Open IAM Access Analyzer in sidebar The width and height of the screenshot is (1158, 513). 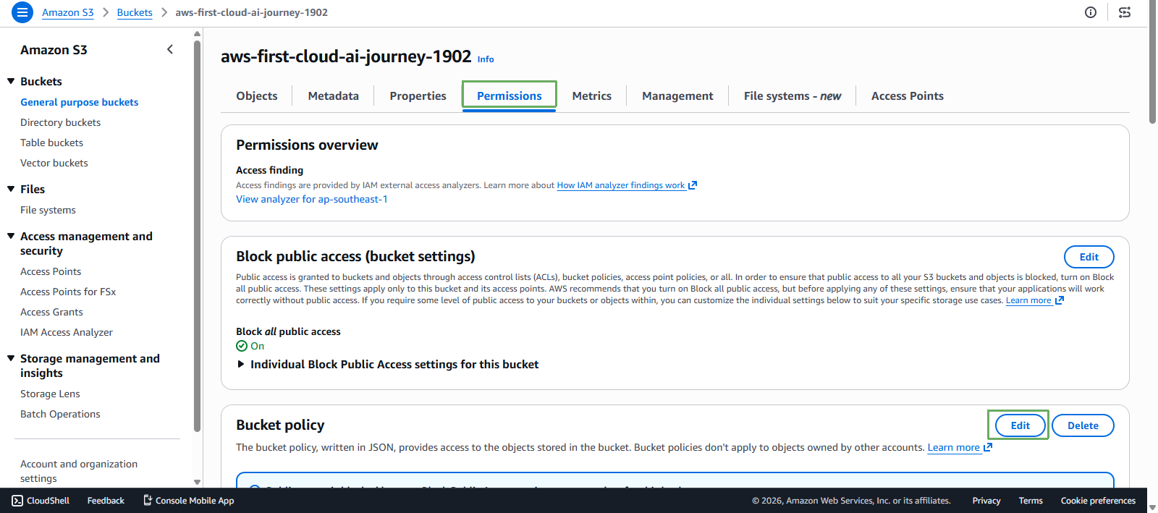click(67, 332)
